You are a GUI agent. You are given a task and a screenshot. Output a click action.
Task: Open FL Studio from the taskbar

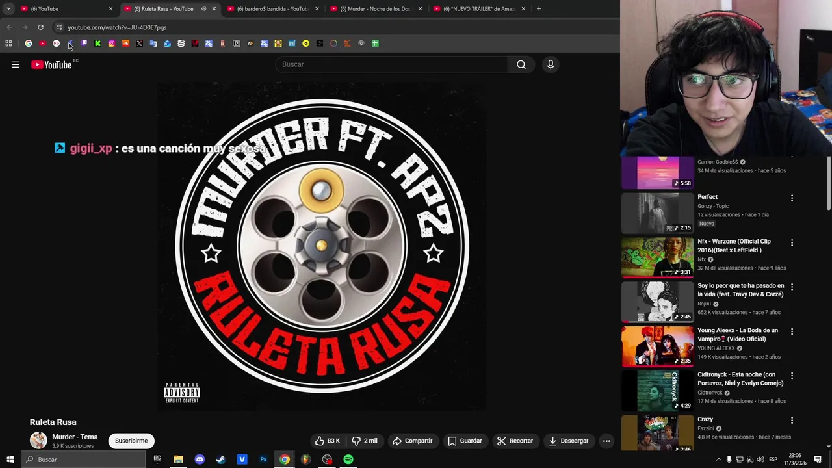click(305, 460)
